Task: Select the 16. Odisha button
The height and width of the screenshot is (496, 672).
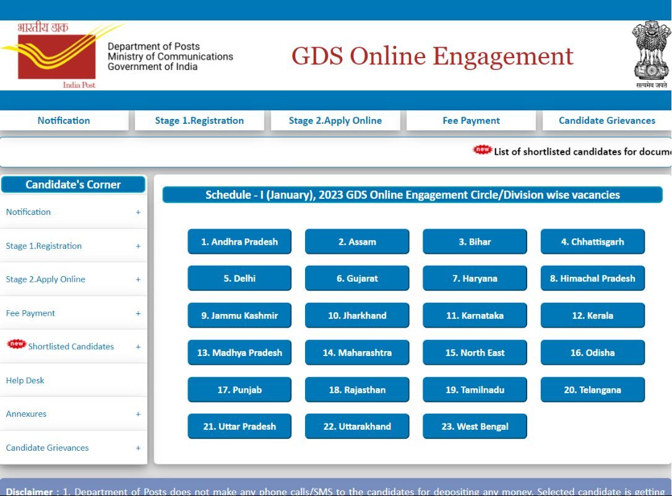Action: (593, 353)
